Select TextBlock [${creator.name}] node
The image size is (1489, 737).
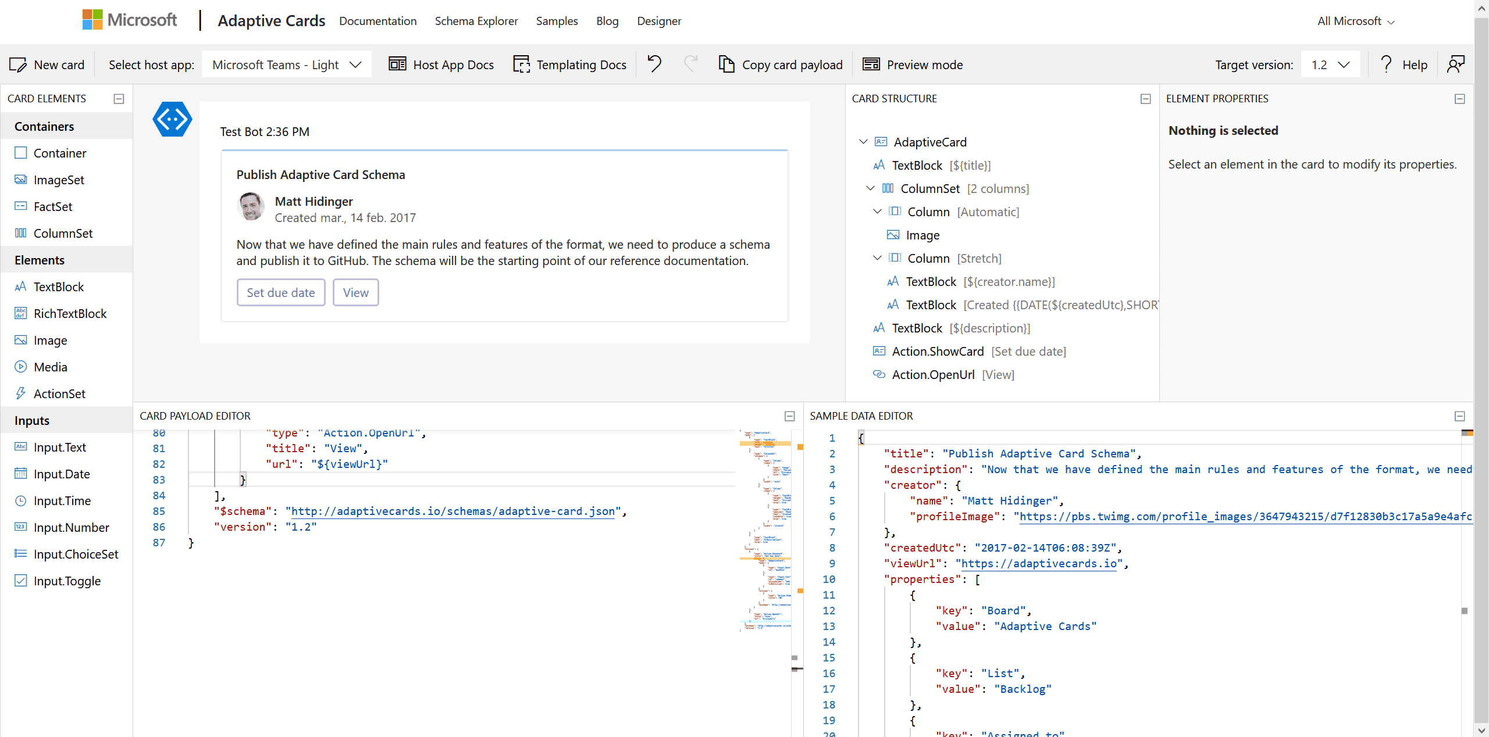pos(971,282)
